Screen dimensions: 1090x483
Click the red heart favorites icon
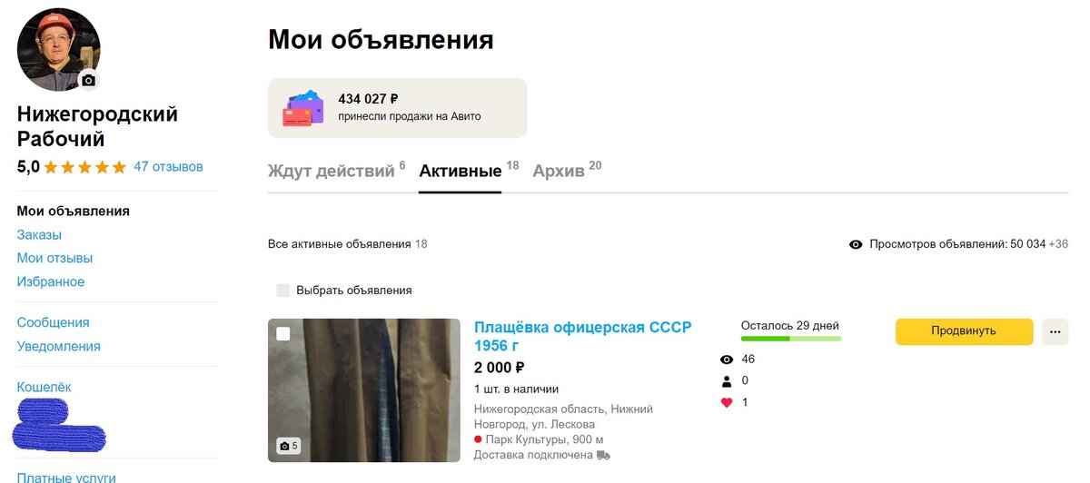point(727,403)
